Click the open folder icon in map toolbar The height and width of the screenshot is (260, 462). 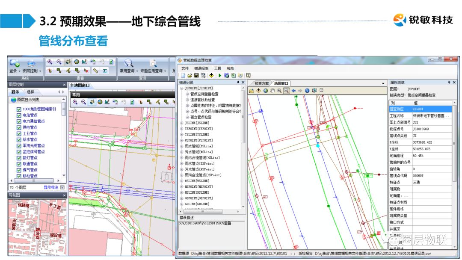click(x=252, y=91)
